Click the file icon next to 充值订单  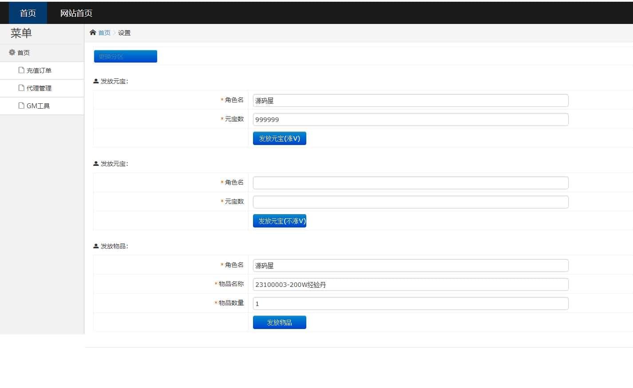coord(21,70)
